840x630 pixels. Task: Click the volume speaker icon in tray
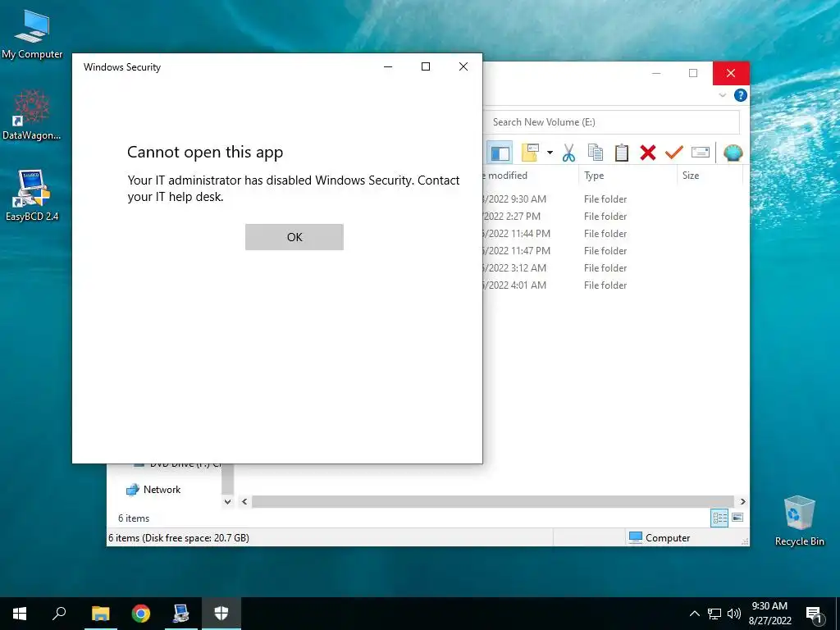[734, 614]
